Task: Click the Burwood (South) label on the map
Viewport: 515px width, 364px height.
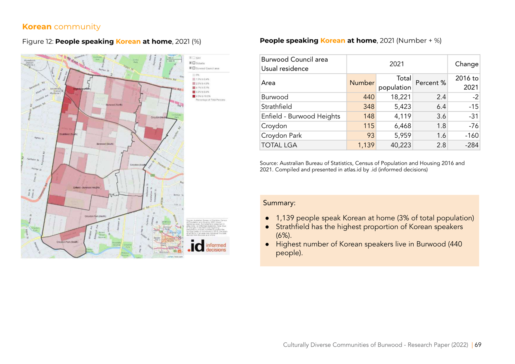Action: pyautogui.click(x=105, y=144)
